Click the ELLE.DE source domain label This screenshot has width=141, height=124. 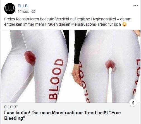click(x=11, y=107)
